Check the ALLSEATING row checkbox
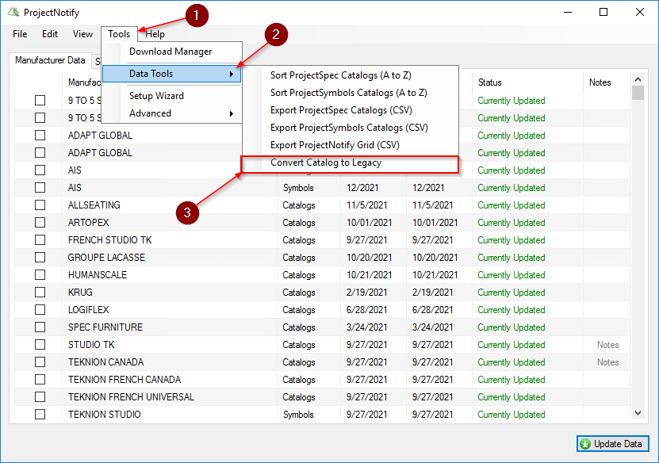The height and width of the screenshot is (463, 659). point(40,205)
